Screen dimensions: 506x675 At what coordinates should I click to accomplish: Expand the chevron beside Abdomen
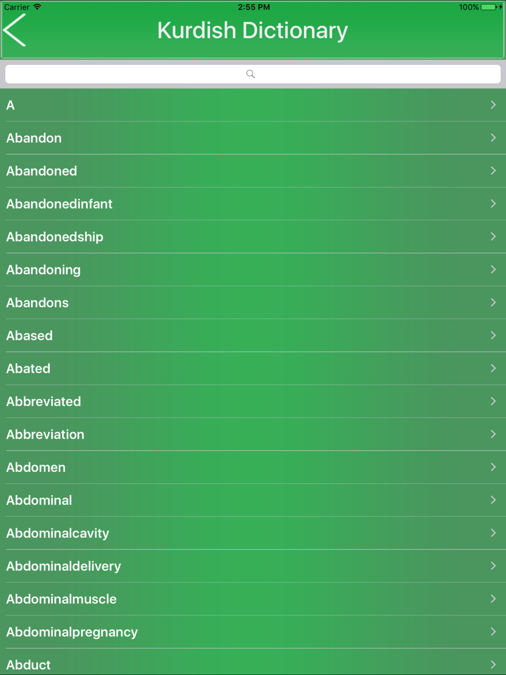pyautogui.click(x=493, y=467)
